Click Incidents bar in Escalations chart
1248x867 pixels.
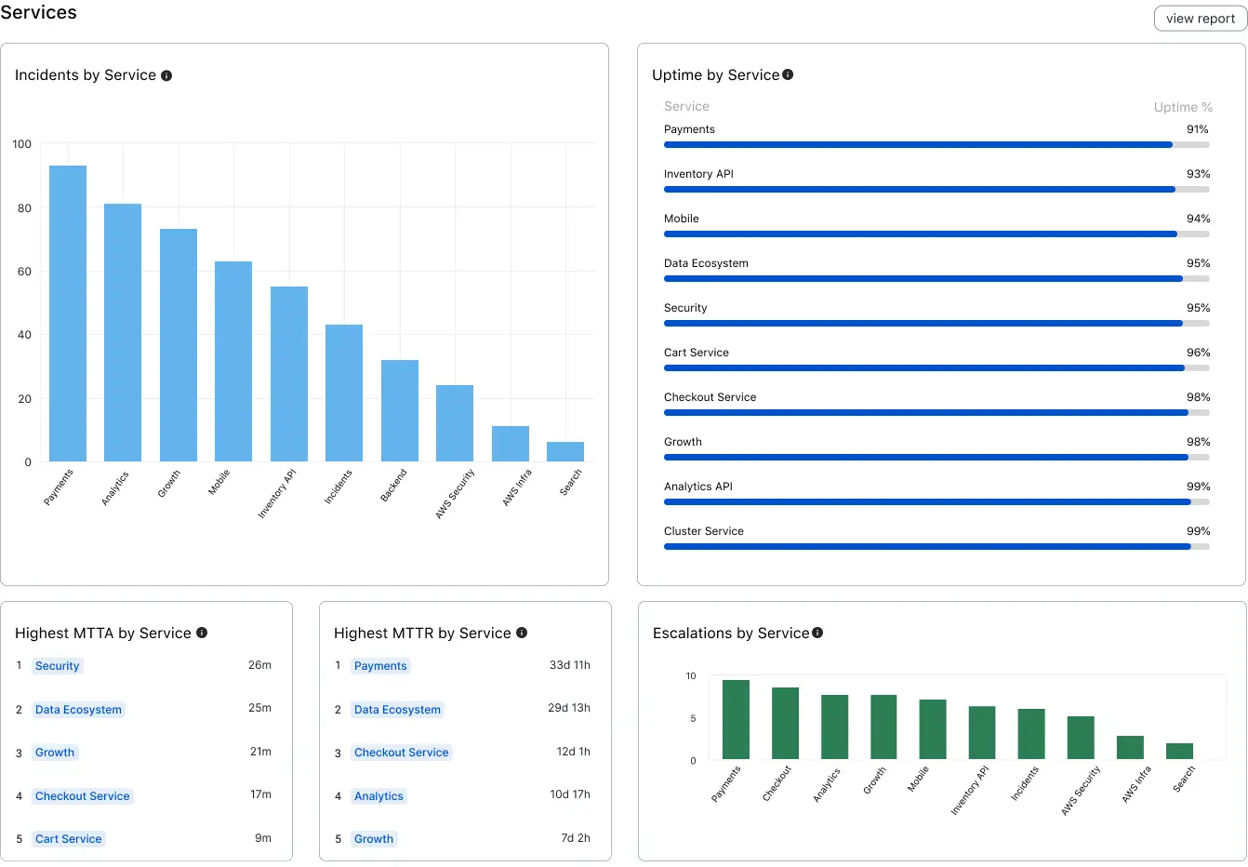click(1031, 735)
